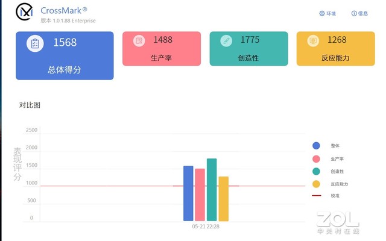The image size is (386, 241).
Task: Open the 创造性 1775 score card
Action: point(248,49)
